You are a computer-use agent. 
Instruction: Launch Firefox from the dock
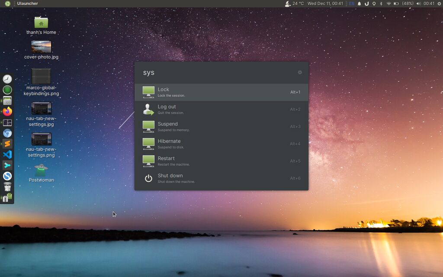pos(7,111)
